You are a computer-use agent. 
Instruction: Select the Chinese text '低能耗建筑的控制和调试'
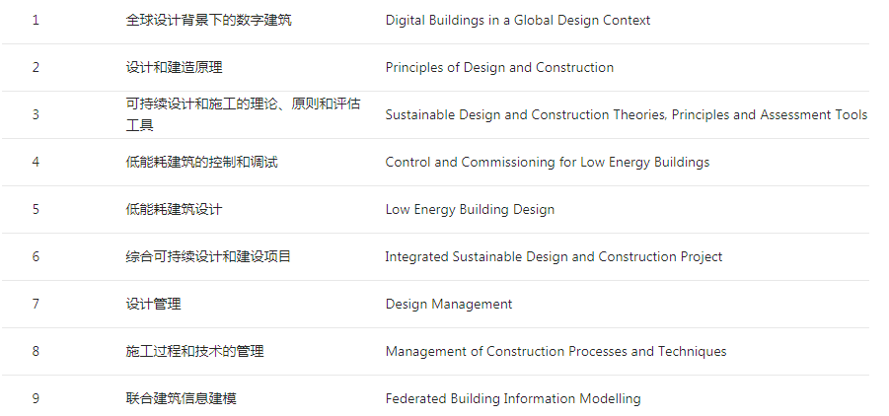click(x=201, y=163)
